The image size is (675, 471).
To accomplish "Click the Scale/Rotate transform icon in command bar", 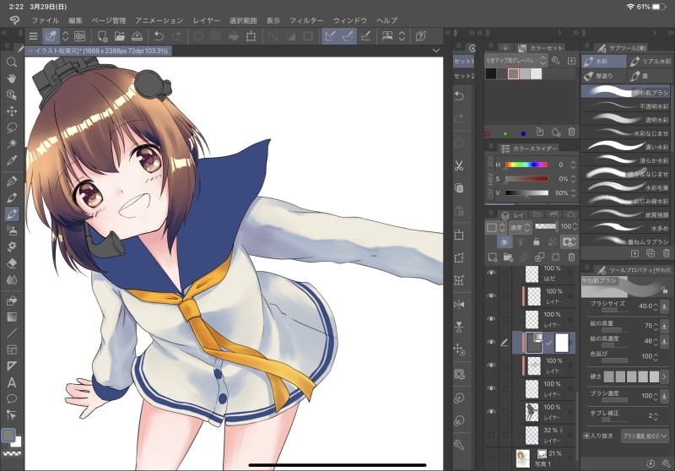I will pyautogui.click(x=251, y=36).
